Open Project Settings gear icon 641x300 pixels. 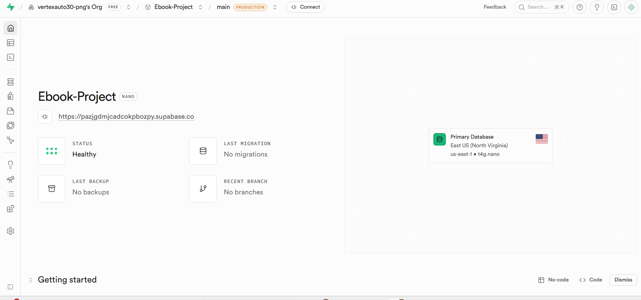[10, 231]
